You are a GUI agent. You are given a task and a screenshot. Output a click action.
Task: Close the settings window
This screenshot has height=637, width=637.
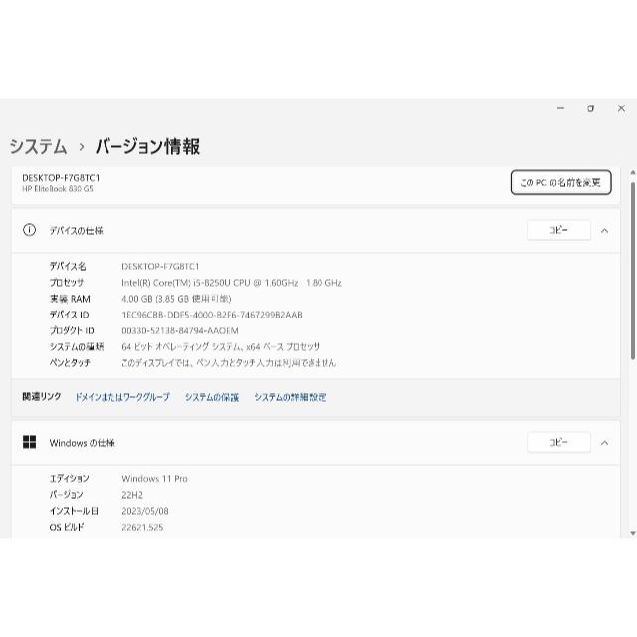(x=621, y=108)
